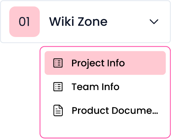This screenshot has height=139, width=171.
Task: Click the 01 digits inside pink square
Action: [x=24, y=22]
